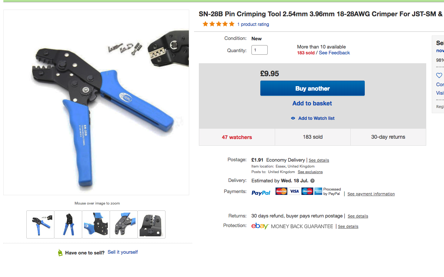Open the See Feedback link

[x=334, y=53]
